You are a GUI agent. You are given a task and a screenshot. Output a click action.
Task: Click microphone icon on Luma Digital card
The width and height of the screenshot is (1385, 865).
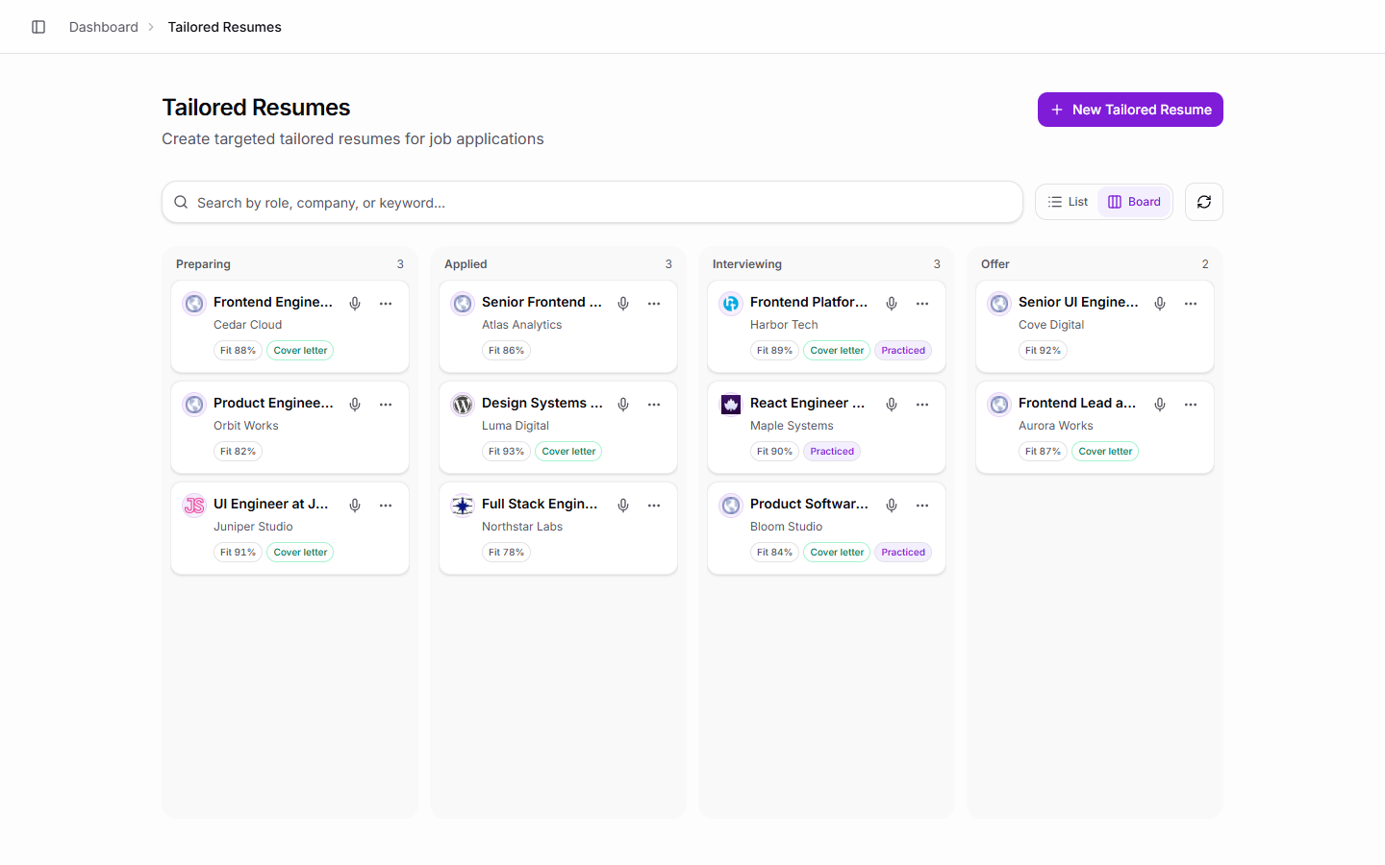pyautogui.click(x=623, y=405)
